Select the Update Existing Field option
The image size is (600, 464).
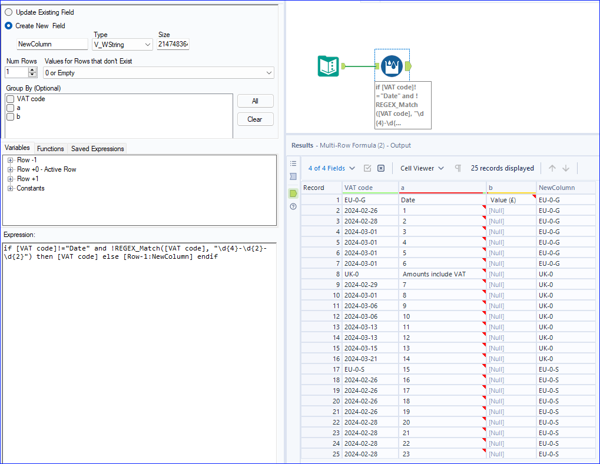tap(9, 12)
